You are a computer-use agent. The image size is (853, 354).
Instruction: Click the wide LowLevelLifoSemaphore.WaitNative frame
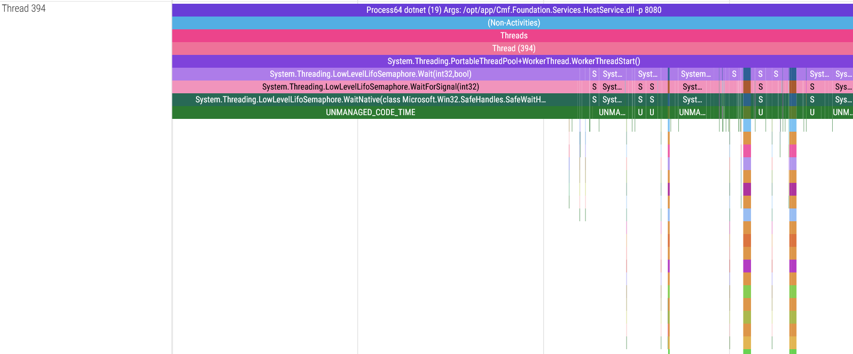pyautogui.click(x=370, y=100)
